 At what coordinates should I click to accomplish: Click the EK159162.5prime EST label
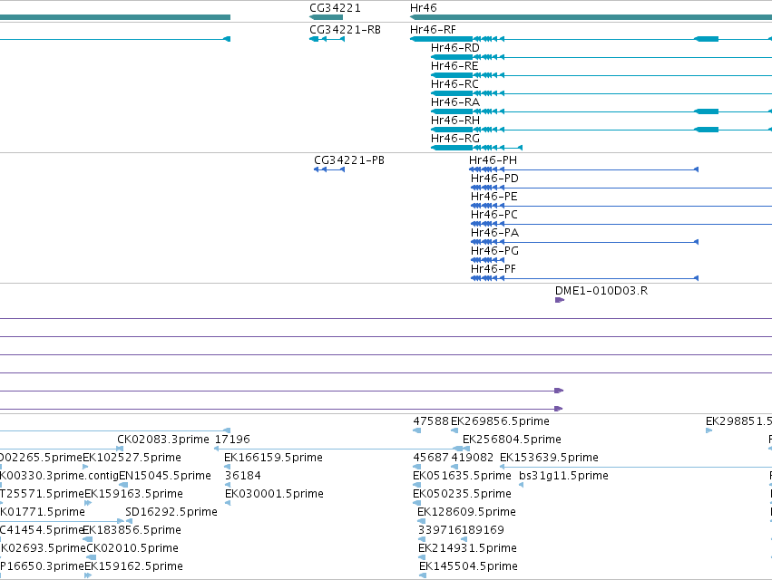(x=134, y=567)
